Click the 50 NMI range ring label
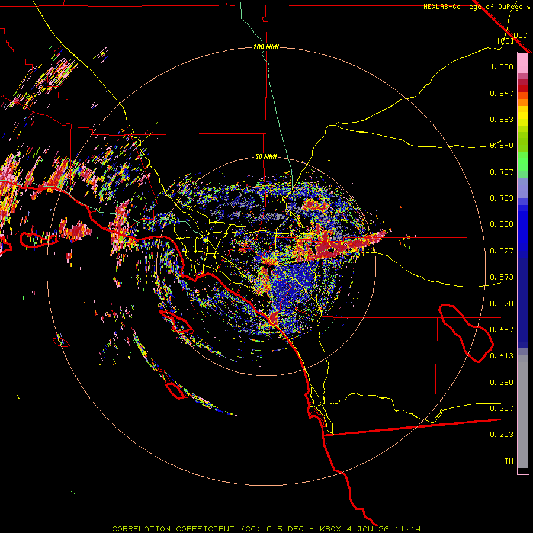The width and height of the screenshot is (533, 533). 266,156
